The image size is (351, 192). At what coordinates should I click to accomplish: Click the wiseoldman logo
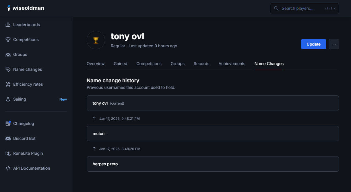25,8
